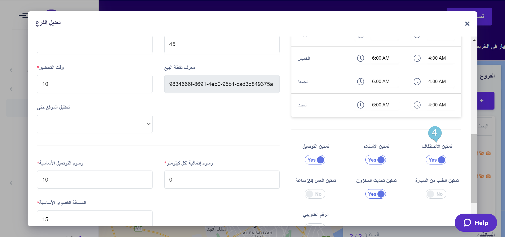Click the Thursday opening time clock icon
505x237 pixels.
pyautogui.click(x=360, y=58)
